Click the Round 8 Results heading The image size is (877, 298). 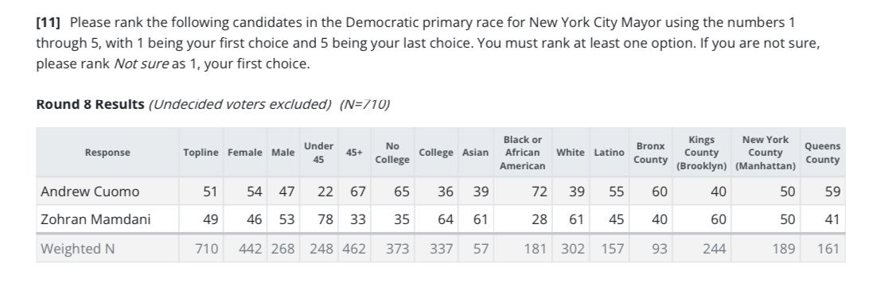pyautogui.click(x=90, y=104)
